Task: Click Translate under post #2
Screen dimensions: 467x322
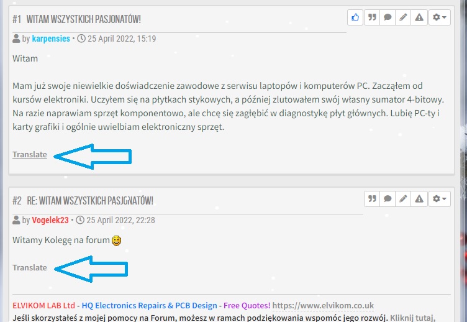Action: pos(30,267)
